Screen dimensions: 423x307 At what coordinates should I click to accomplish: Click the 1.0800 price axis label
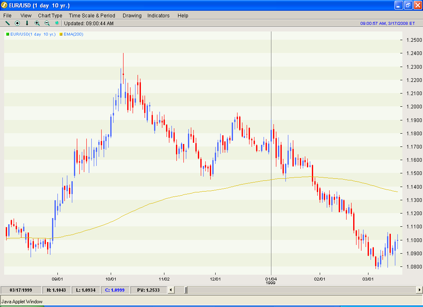[x=414, y=267]
